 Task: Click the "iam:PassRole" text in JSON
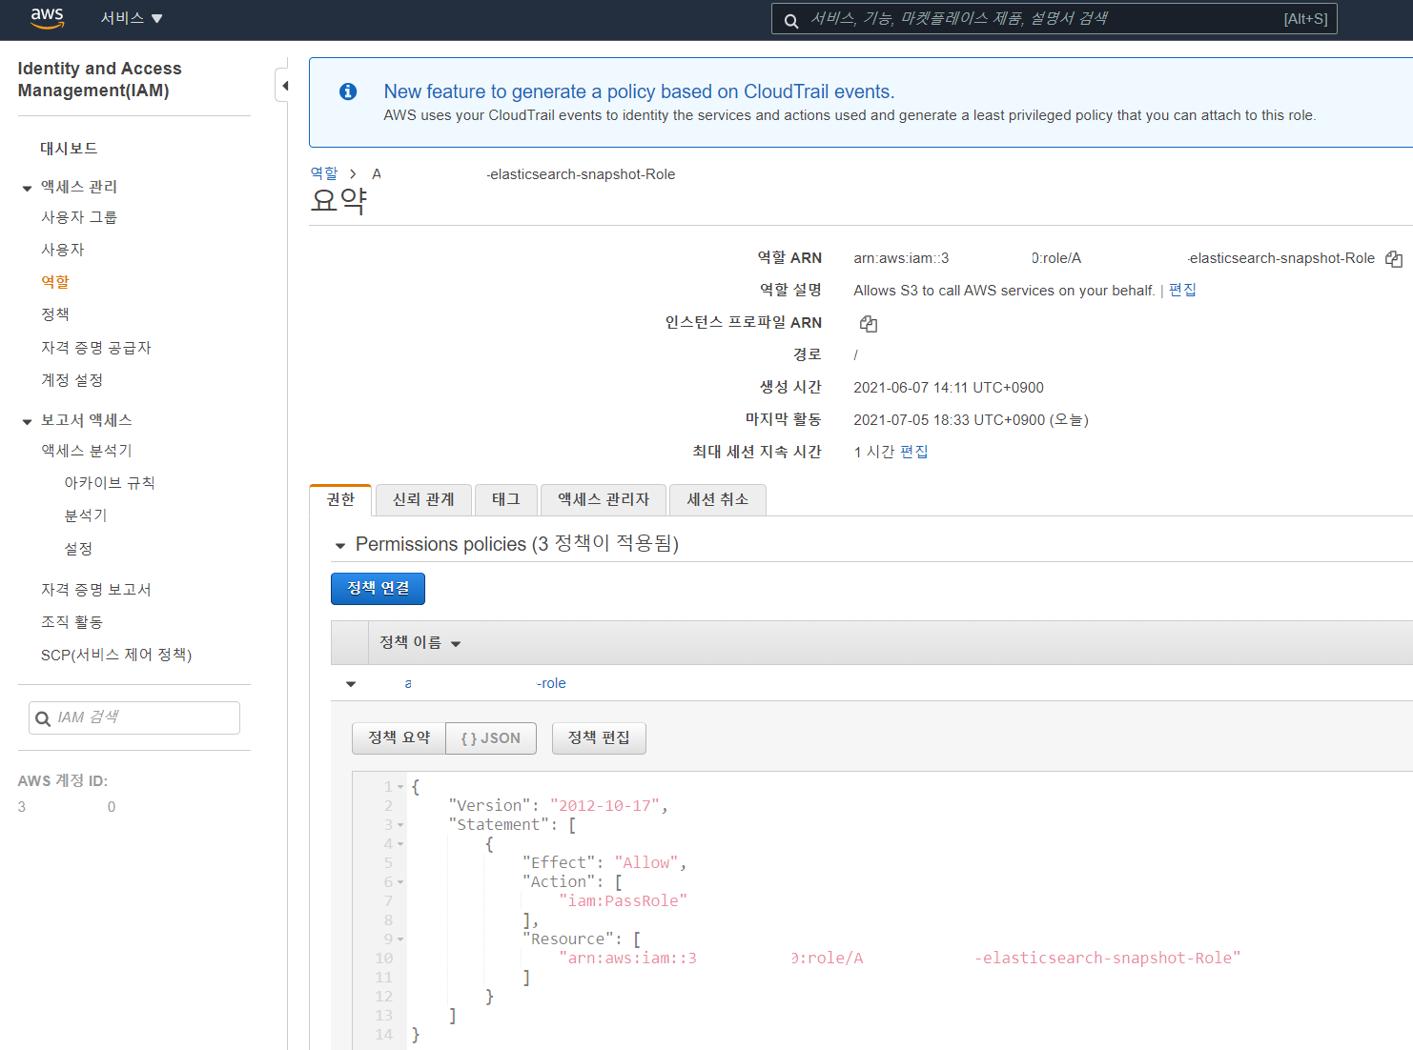(624, 901)
